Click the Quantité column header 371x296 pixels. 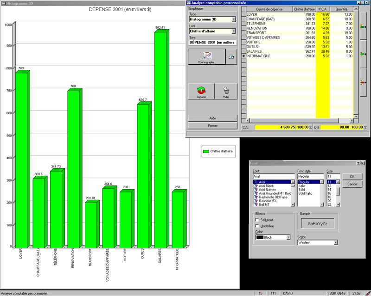tap(341, 9)
